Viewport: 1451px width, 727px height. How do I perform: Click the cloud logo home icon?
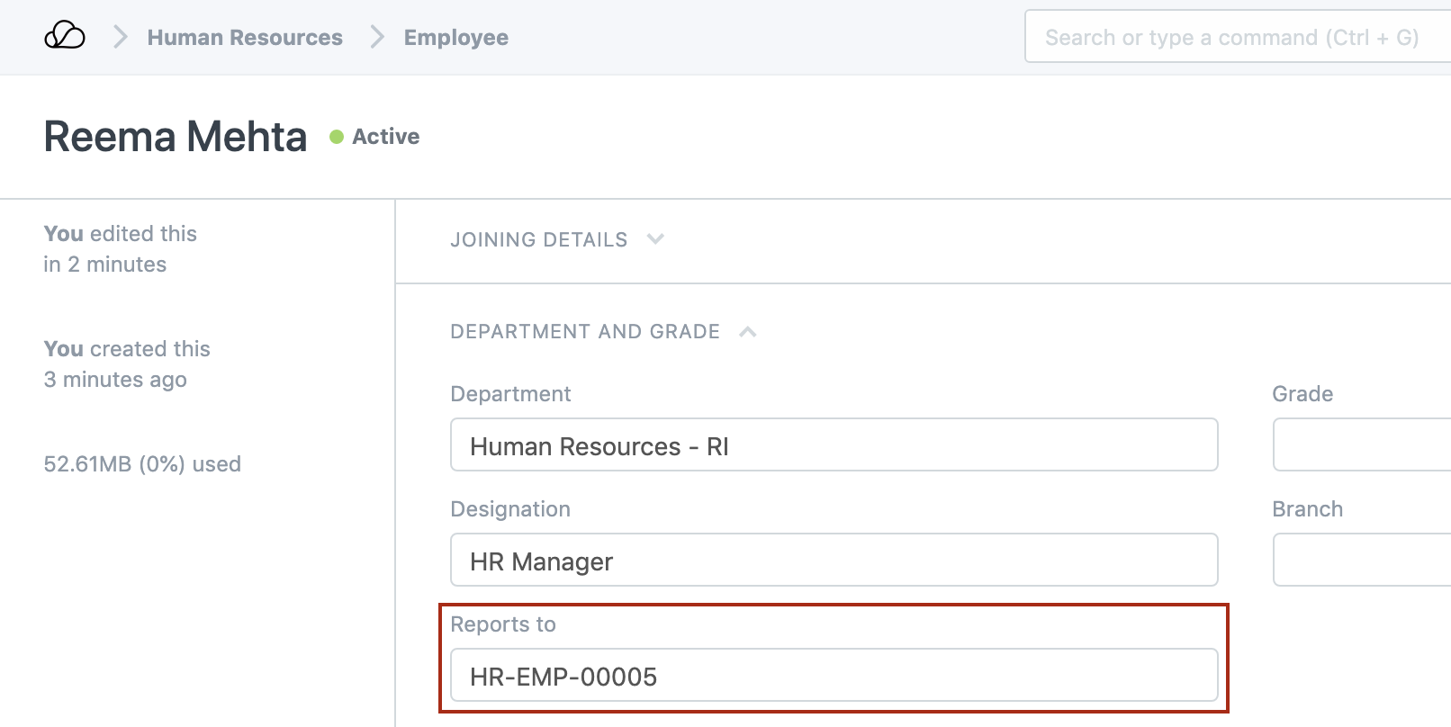coord(65,36)
